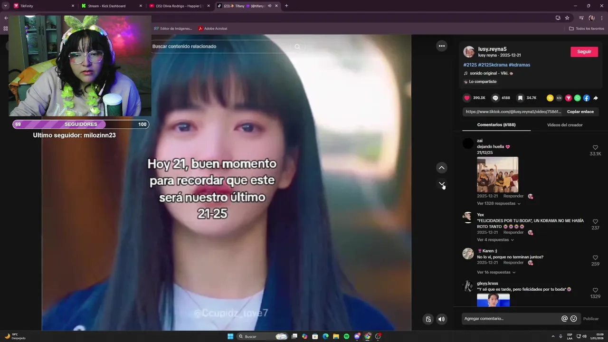Screen dimensions: 608x342
Task: Expand Ver 4 respuestas
Action: [495, 240]
